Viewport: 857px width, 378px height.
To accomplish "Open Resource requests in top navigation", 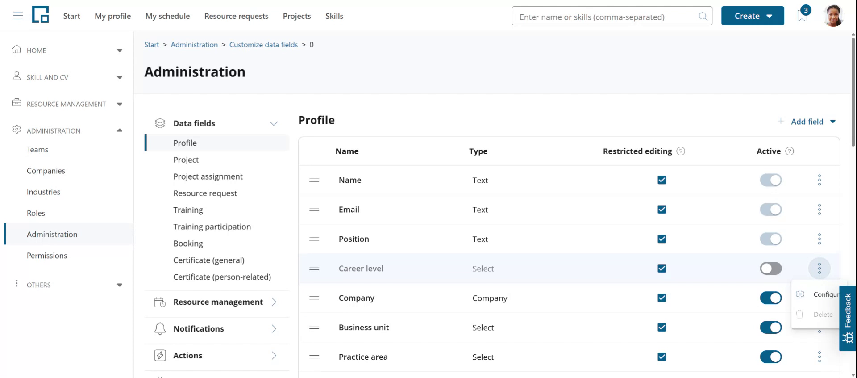I will 236,16.
